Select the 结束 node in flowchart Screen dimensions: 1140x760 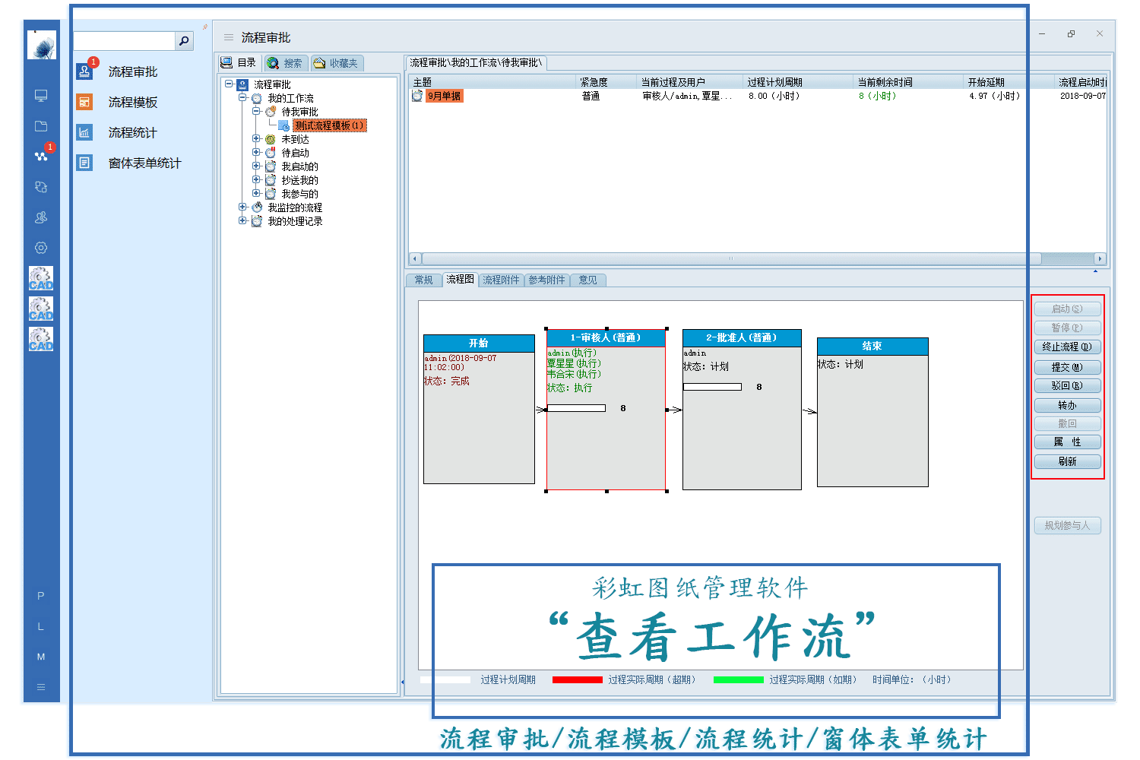(872, 412)
